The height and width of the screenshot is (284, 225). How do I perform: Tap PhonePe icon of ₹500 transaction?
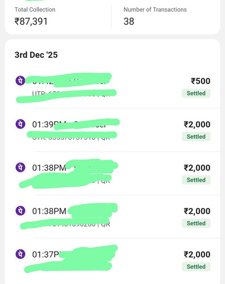[20, 81]
